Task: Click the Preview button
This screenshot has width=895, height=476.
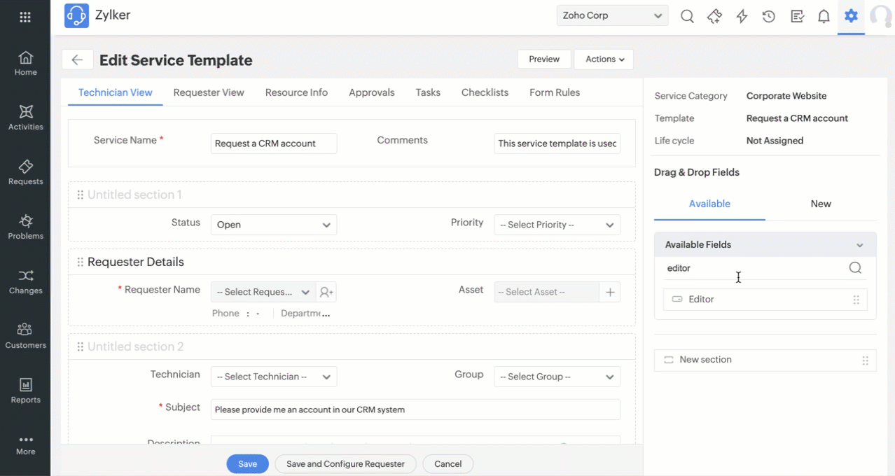Action: point(544,59)
